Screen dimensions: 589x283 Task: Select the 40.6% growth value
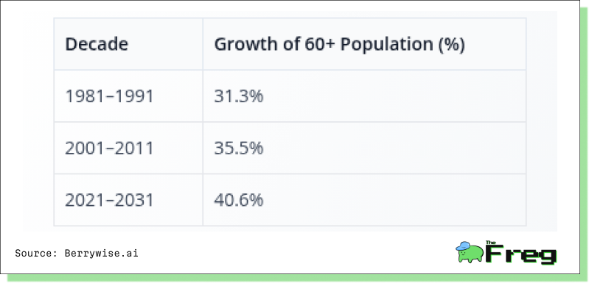pos(239,200)
